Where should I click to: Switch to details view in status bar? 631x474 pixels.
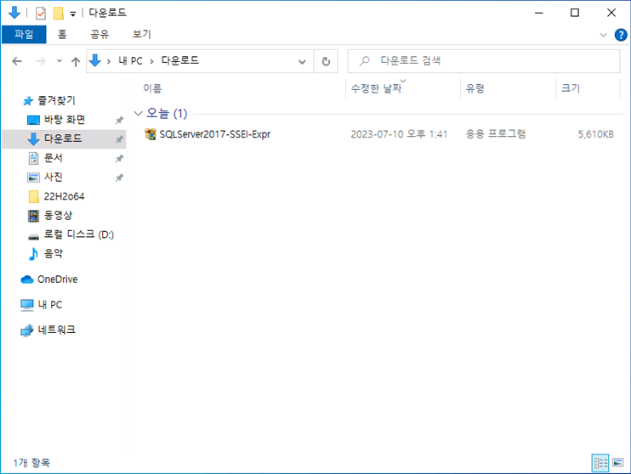click(x=600, y=463)
